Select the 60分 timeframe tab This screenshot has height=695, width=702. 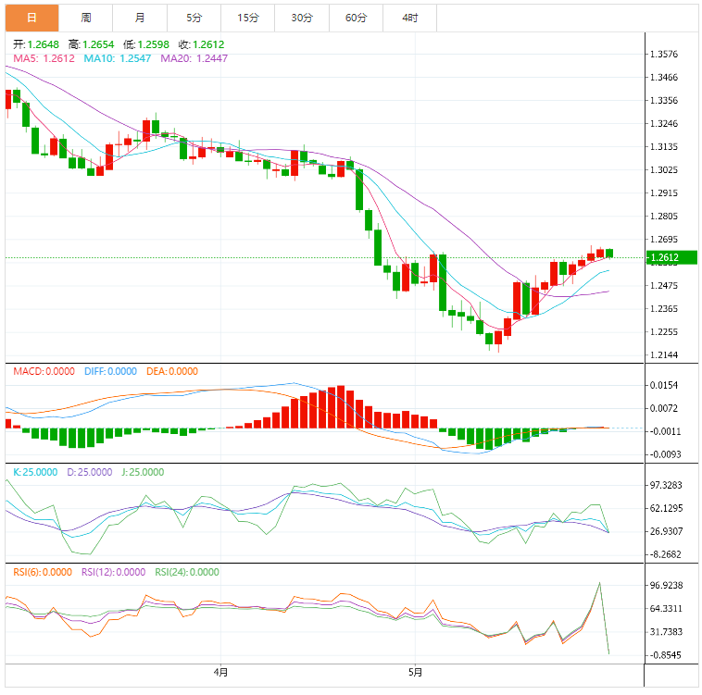(x=356, y=18)
